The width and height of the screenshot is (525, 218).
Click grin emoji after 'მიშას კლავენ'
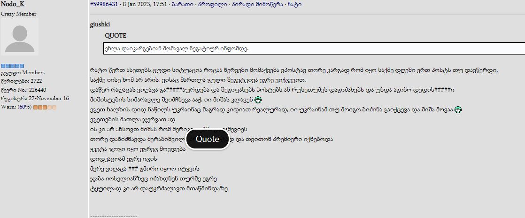257,100
